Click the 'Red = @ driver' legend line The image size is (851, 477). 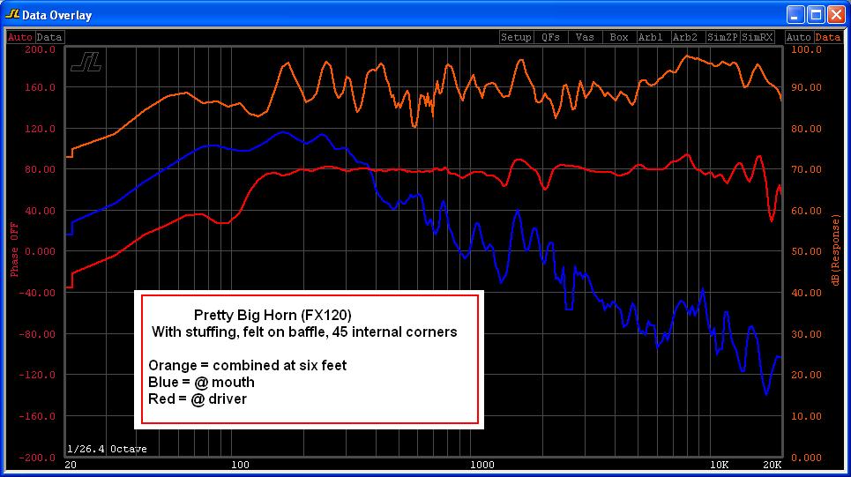coord(198,399)
